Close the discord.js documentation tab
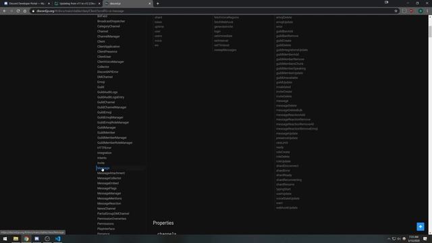 coord(150,3)
